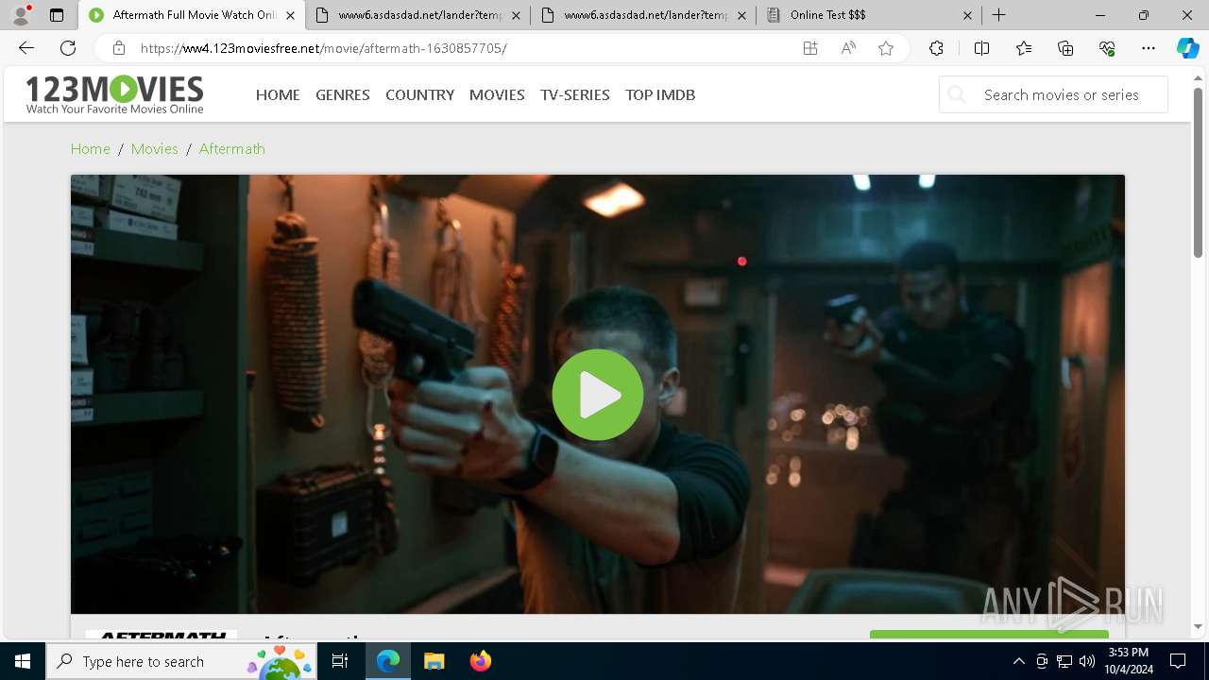Switch to the second asdasdad.net lander tab
The image size is (1209, 680).
pos(644,15)
